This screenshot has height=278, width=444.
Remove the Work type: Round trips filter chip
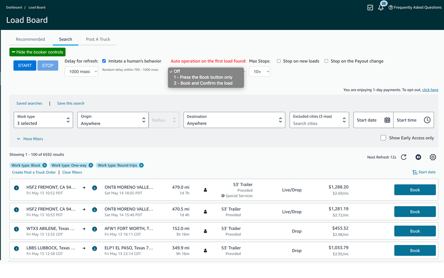(141, 165)
